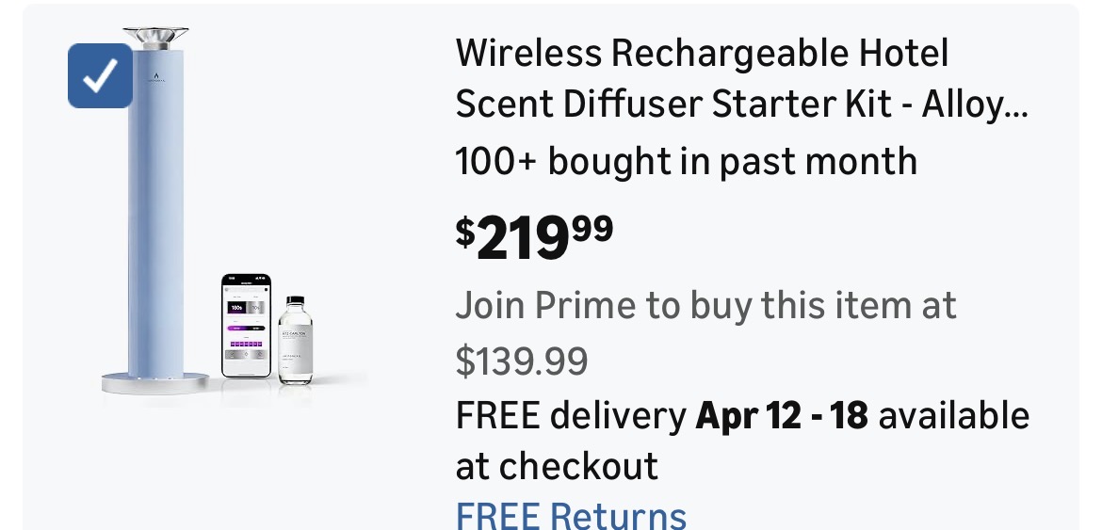
Task: Click the $139.99 Prime price
Action: 522,360
